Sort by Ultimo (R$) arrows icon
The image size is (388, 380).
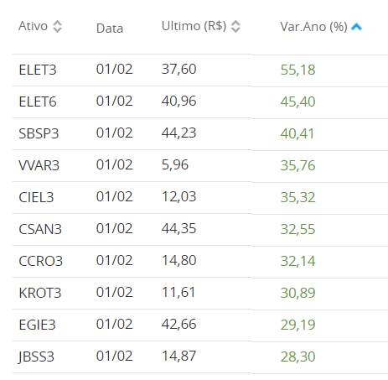(x=235, y=27)
